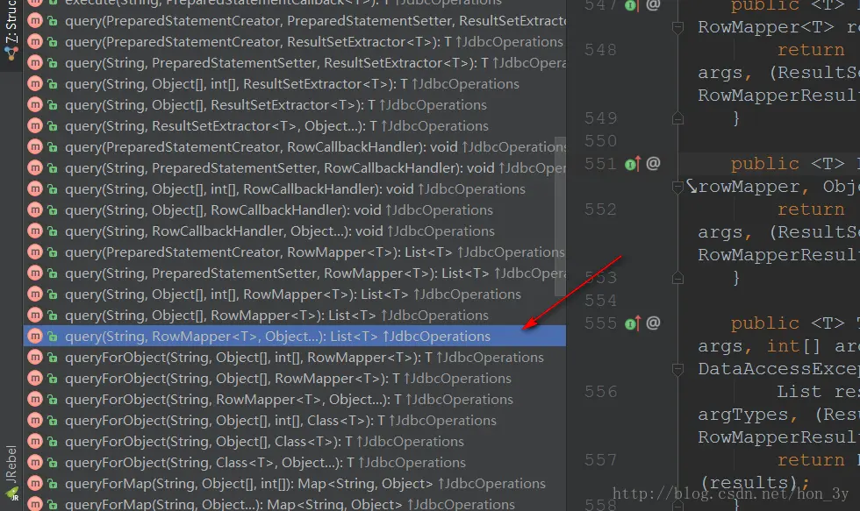
Task: Select query(String, PreparedStatementSetter, RowMapper<T>): List<T> row
Action: [x=295, y=273]
